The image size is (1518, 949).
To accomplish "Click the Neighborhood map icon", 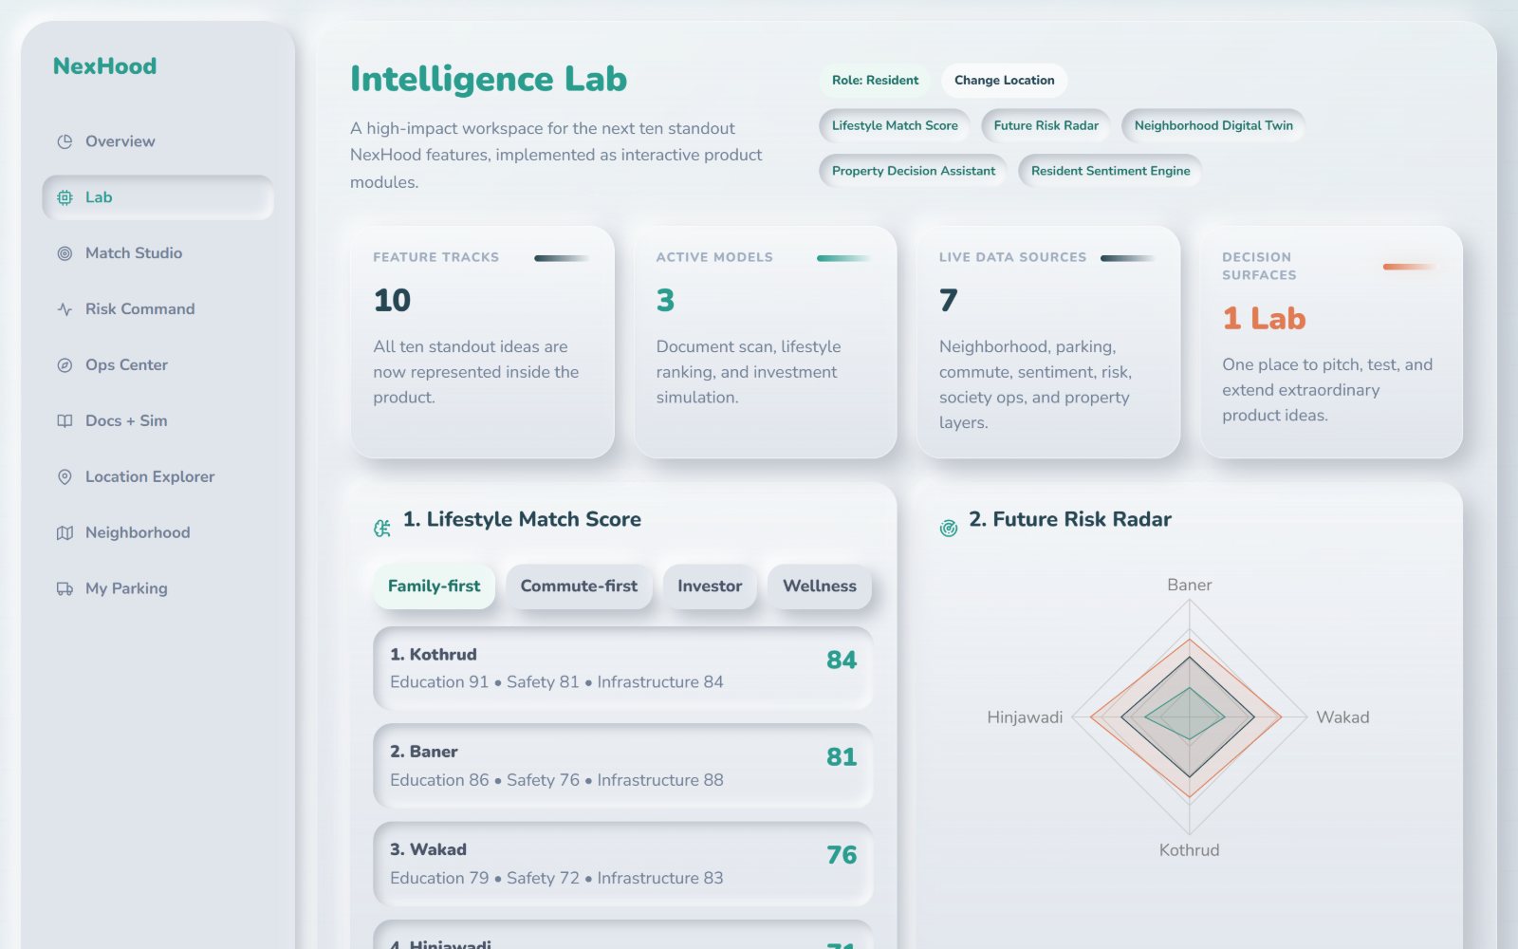I will click(x=65, y=533).
